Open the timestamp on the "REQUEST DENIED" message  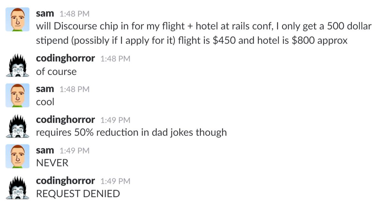(x=115, y=181)
